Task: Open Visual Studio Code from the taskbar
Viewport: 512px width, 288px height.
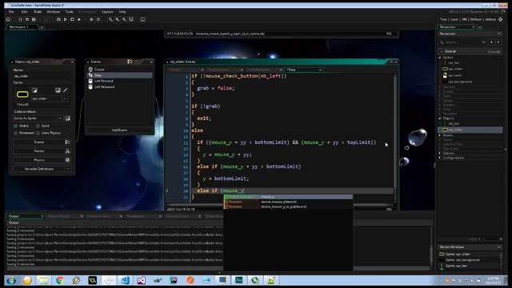Action: 125,280
